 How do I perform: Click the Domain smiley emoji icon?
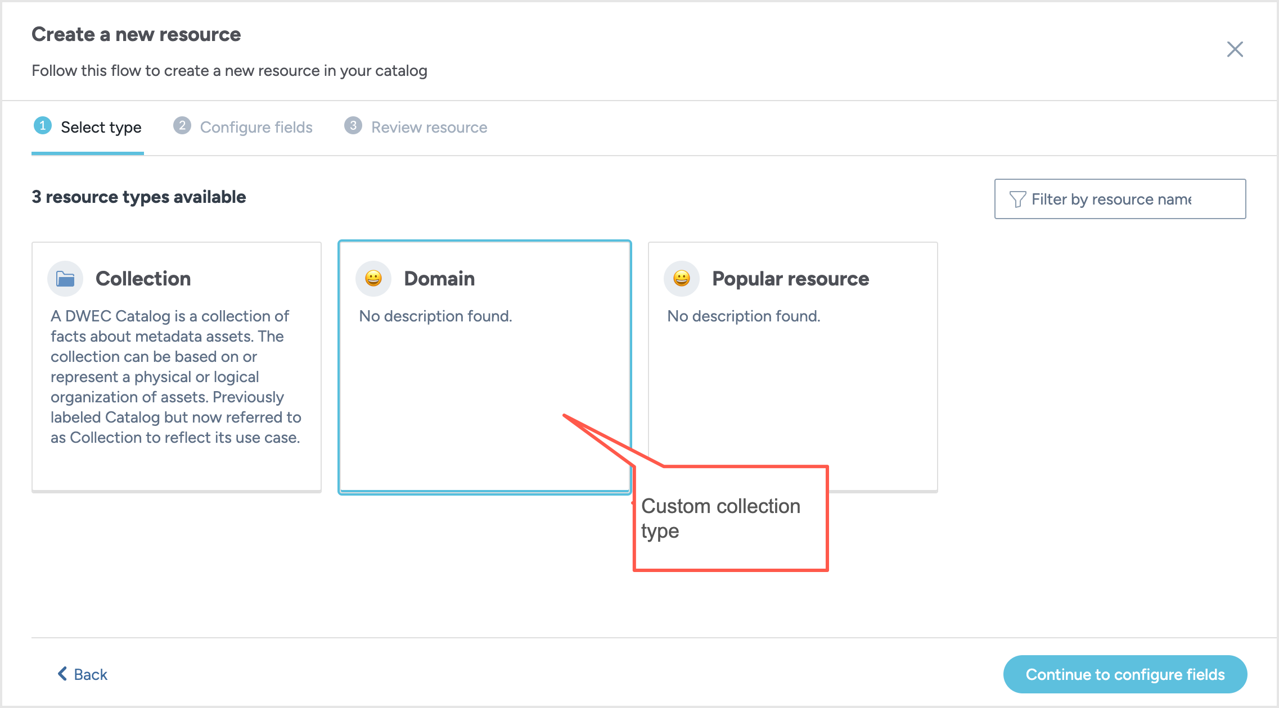[373, 279]
